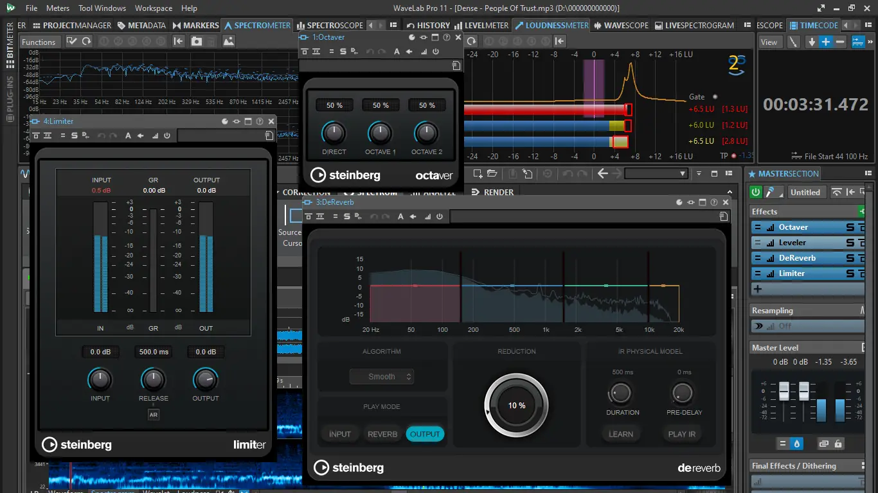Open the Workspace menu

(x=154, y=8)
